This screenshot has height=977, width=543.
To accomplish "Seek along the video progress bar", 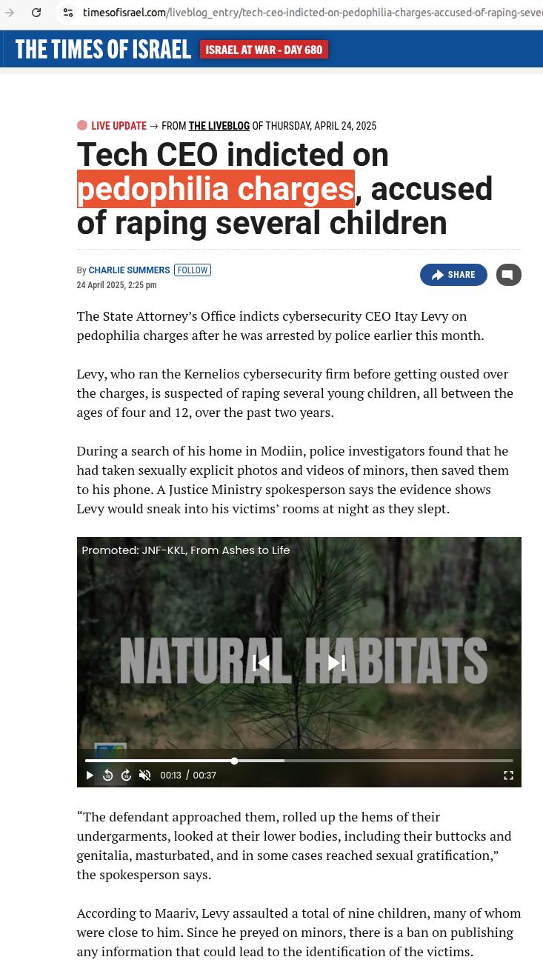I will (x=299, y=761).
